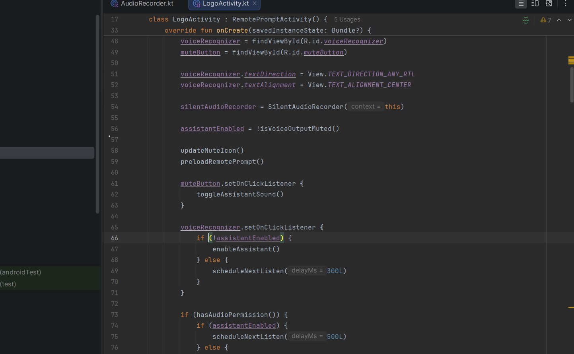
Task: Click 'assistantEnabled' condition on line 74
Action: tap(244, 325)
